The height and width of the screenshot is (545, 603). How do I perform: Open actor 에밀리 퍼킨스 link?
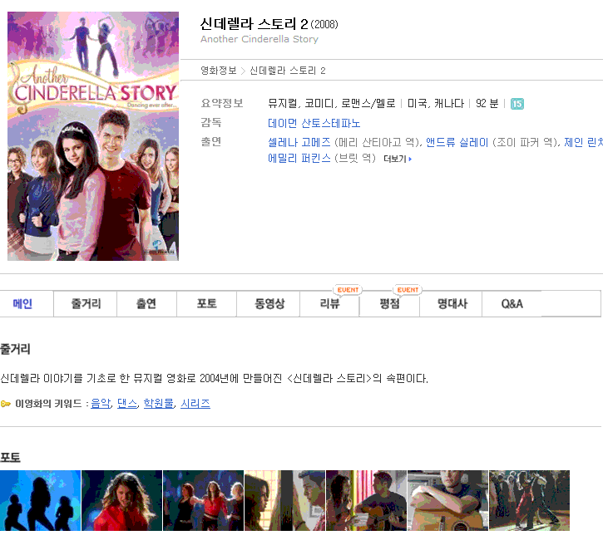pos(299,158)
